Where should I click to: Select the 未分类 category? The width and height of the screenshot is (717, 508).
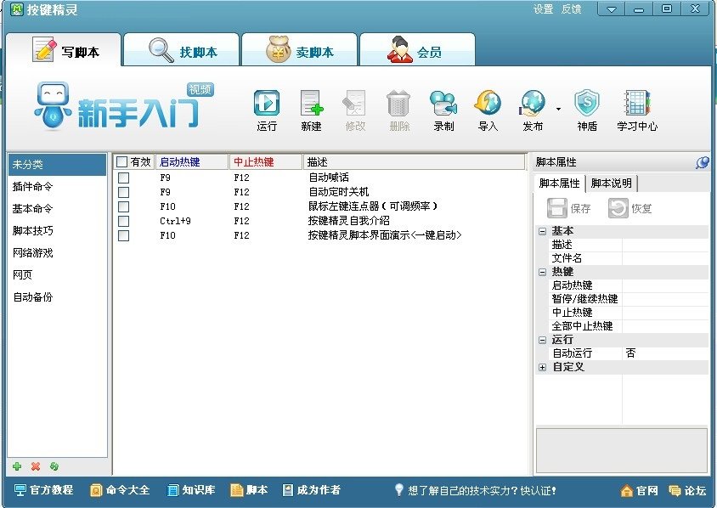pos(57,165)
